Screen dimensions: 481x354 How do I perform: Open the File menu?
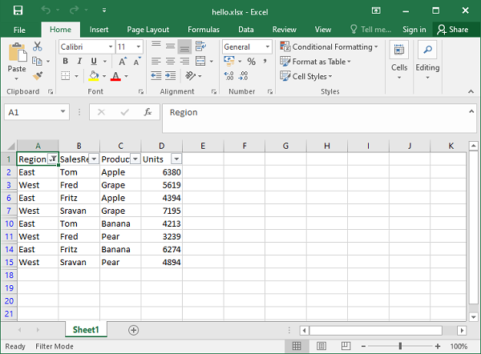[19, 30]
